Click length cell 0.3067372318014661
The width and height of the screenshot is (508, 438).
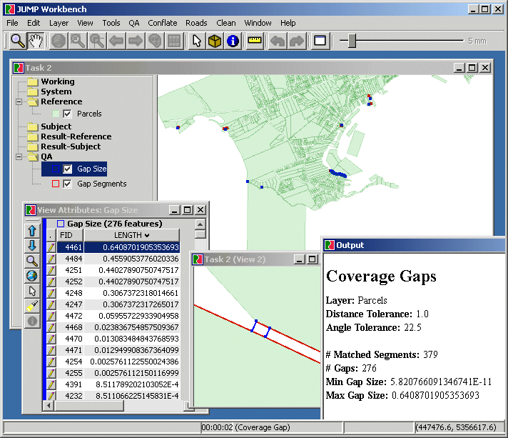click(x=132, y=293)
